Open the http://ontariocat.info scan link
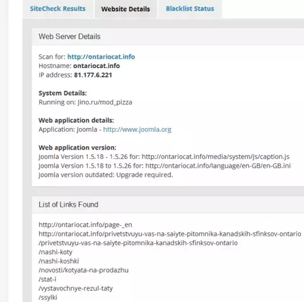The width and height of the screenshot is (304, 302). click(101, 57)
